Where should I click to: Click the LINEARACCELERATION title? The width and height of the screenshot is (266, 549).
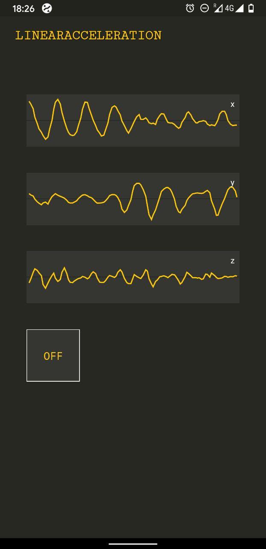pyautogui.click(x=89, y=35)
